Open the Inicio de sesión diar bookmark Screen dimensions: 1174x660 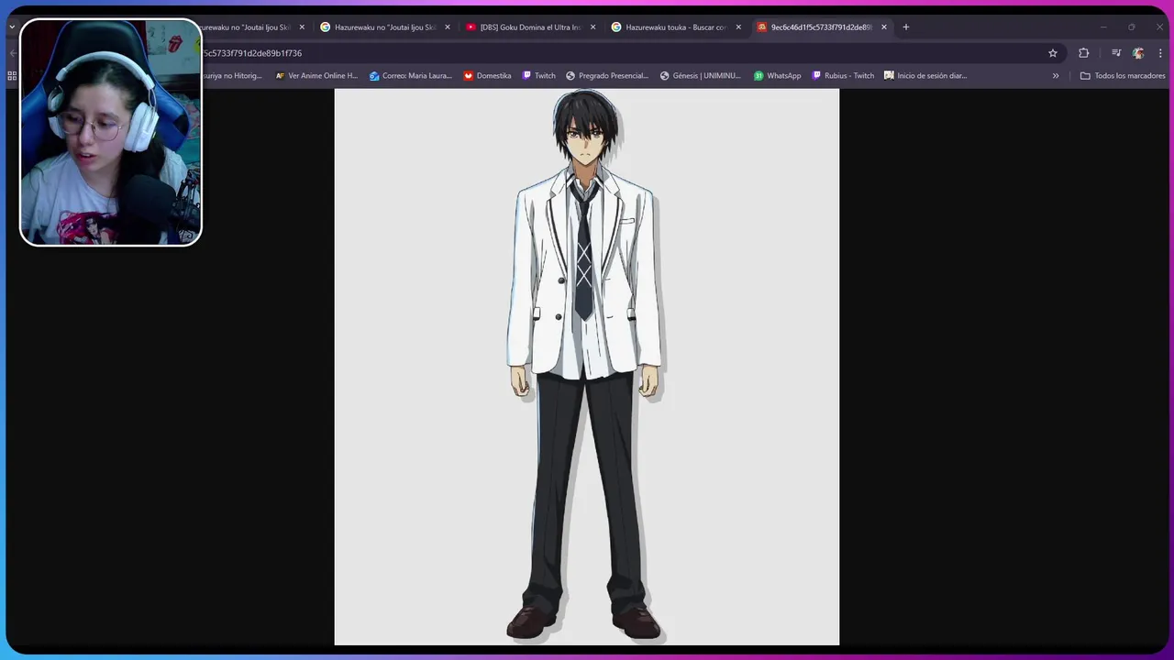[x=925, y=76]
